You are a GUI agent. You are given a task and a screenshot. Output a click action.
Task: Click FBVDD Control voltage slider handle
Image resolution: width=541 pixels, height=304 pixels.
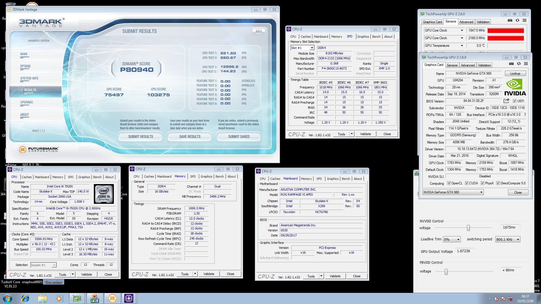coord(446,272)
